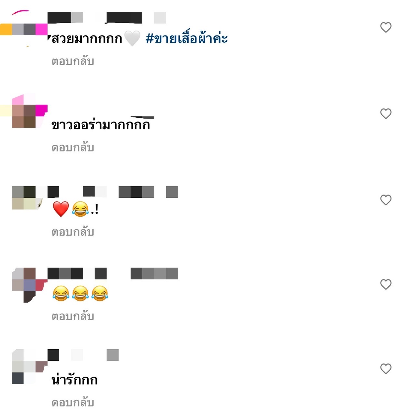
Task: Open the avatar next to "น่ารักกกก"
Action: click(x=29, y=367)
